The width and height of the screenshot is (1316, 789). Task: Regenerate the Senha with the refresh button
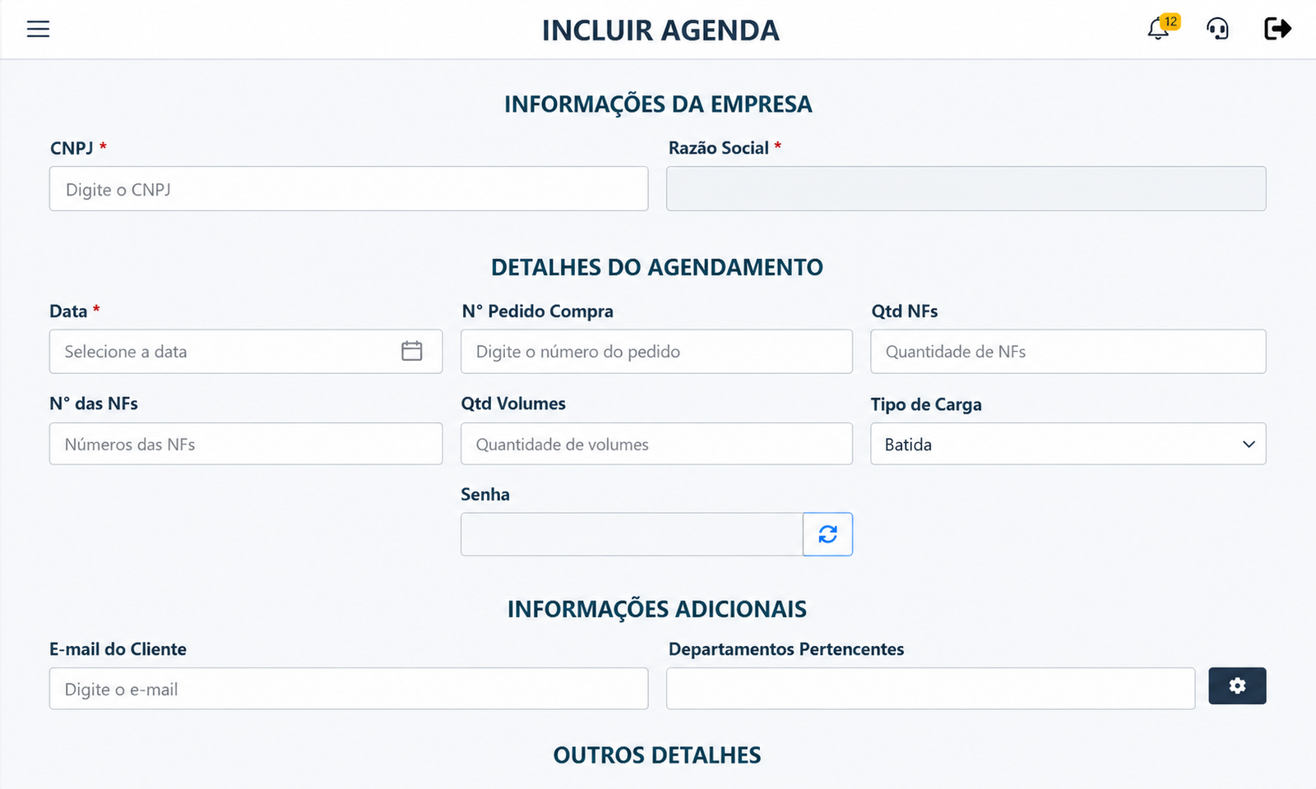827,534
